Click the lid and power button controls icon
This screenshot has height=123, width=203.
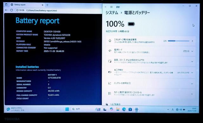coord(110,94)
